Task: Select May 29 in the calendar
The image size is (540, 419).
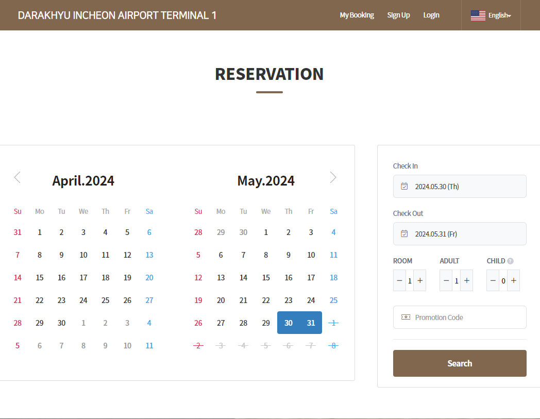Action: (x=266, y=323)
